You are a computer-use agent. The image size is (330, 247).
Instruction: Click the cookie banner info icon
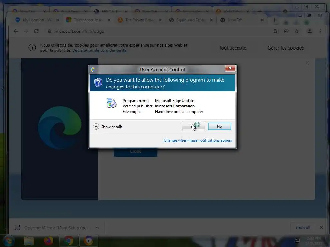coord(32,48)
